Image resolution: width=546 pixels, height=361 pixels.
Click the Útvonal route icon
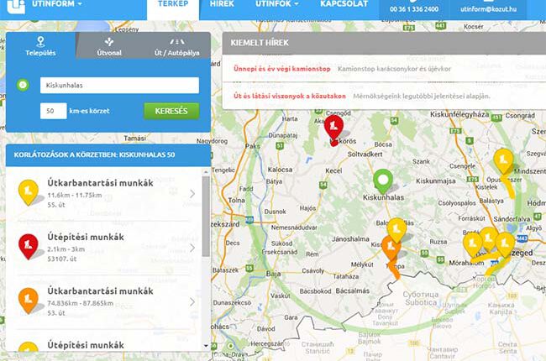[x=109, y=42]
